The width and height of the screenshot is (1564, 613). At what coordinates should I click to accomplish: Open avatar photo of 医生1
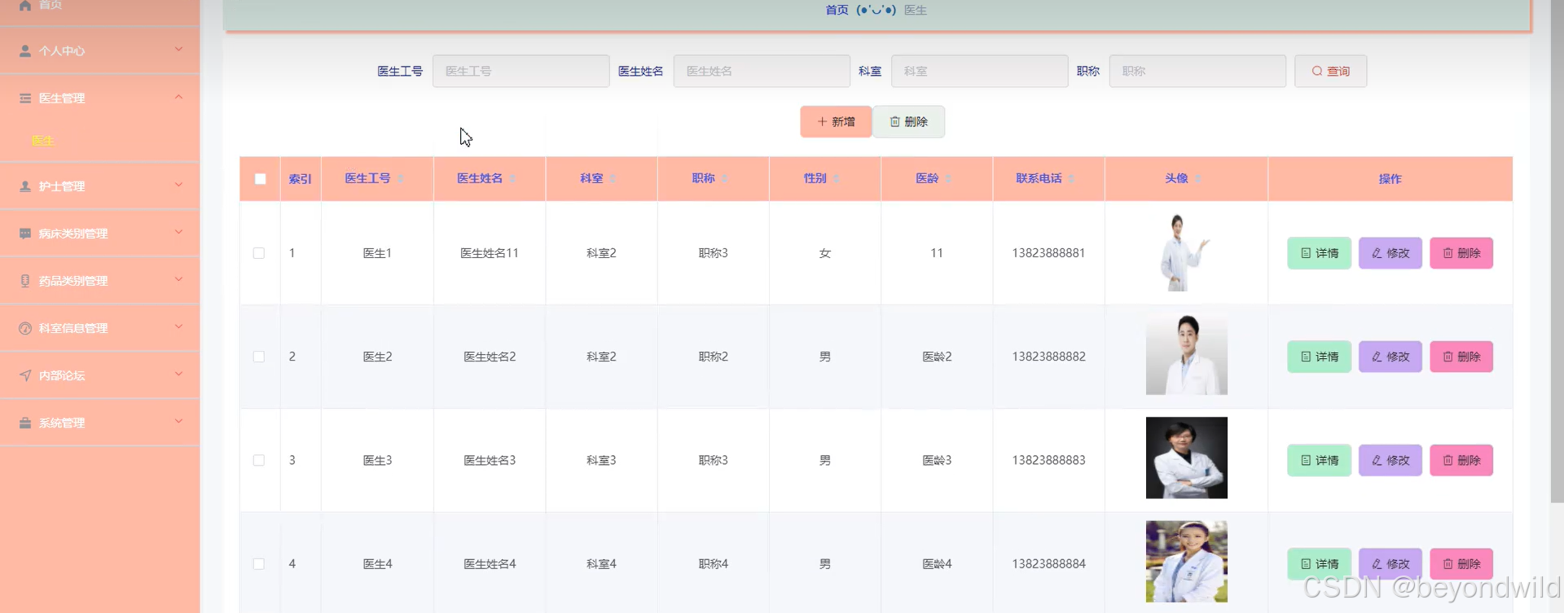(x=1186, y=252)
